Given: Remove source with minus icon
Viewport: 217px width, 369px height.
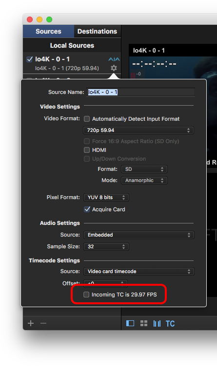Looking at the screenshot, I should coord(43,323).
